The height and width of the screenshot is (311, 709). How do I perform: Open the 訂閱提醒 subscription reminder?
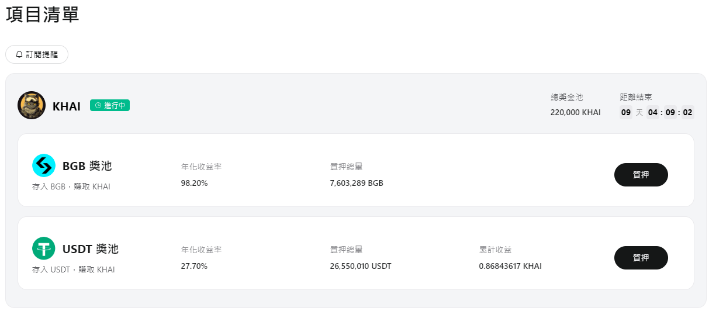pyautogui.click(x=37, y=54)
